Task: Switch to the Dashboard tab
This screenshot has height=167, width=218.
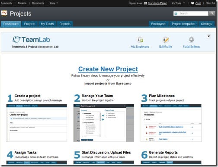Action: 11,24
